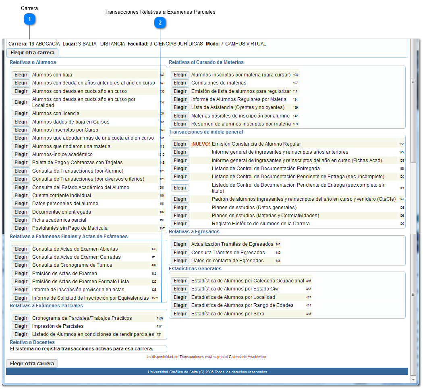Image resolution: width=423 pixels, height=389 pixels.
Task: Click the top 'Elegir otra carrera' button
Action: tap(32, 53)
